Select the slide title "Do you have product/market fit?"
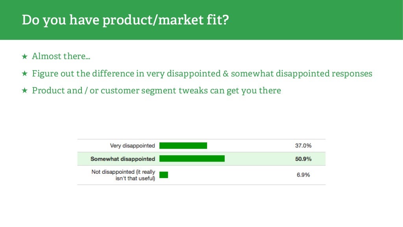Viewport: 403px width, 227px height. click(x=125, y=20)
